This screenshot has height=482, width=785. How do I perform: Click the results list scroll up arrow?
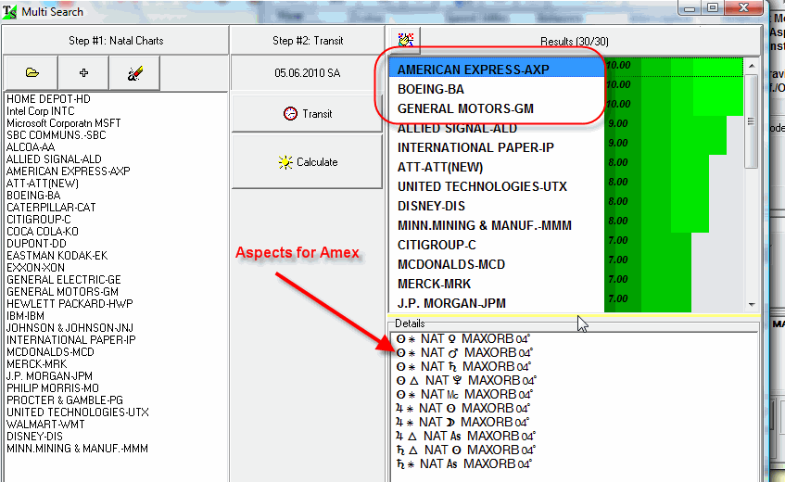point(752,64)
